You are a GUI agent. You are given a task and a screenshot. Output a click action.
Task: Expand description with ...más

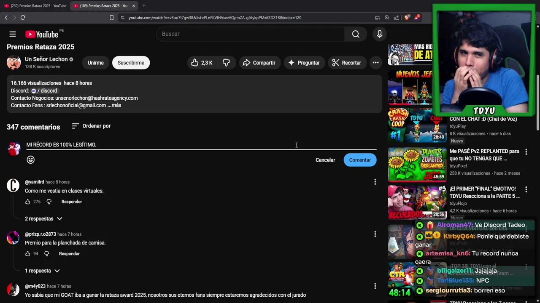click(114, 105)
